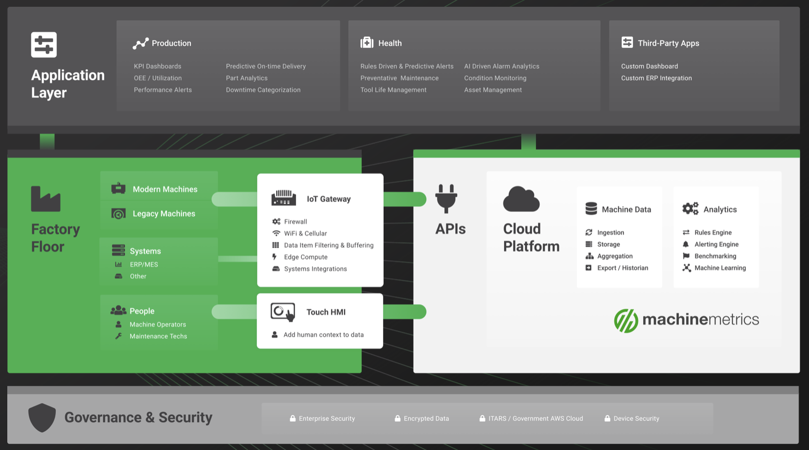This screenshot has width=809, height=450.
Task: Click the Touch HMI screen icon
Action: tap(283, 312)
